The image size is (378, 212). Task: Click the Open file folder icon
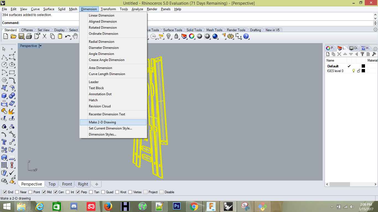pos(13,36)
